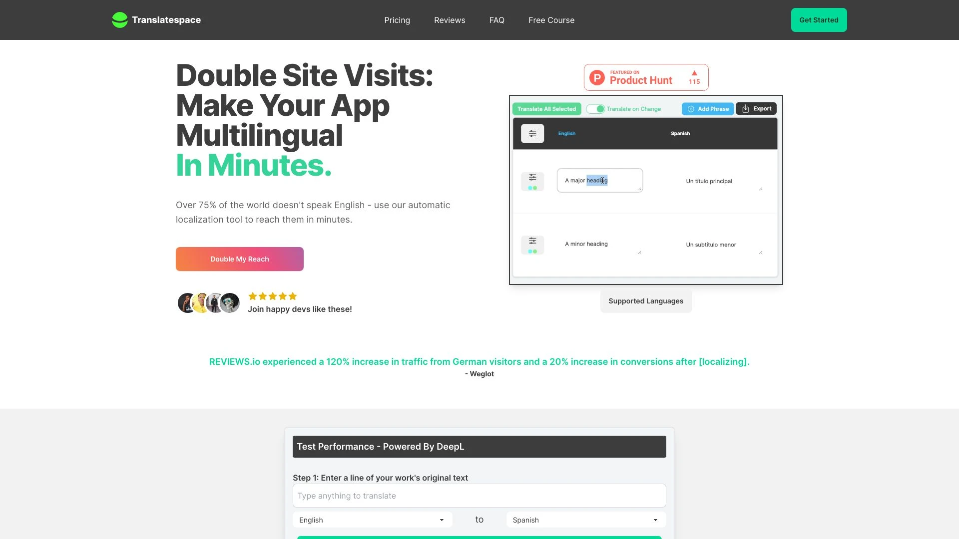Enable the green dot on major heading
The height and width of the screenshot is (539, 959).
pyautogui.click(x=535, y=188)
